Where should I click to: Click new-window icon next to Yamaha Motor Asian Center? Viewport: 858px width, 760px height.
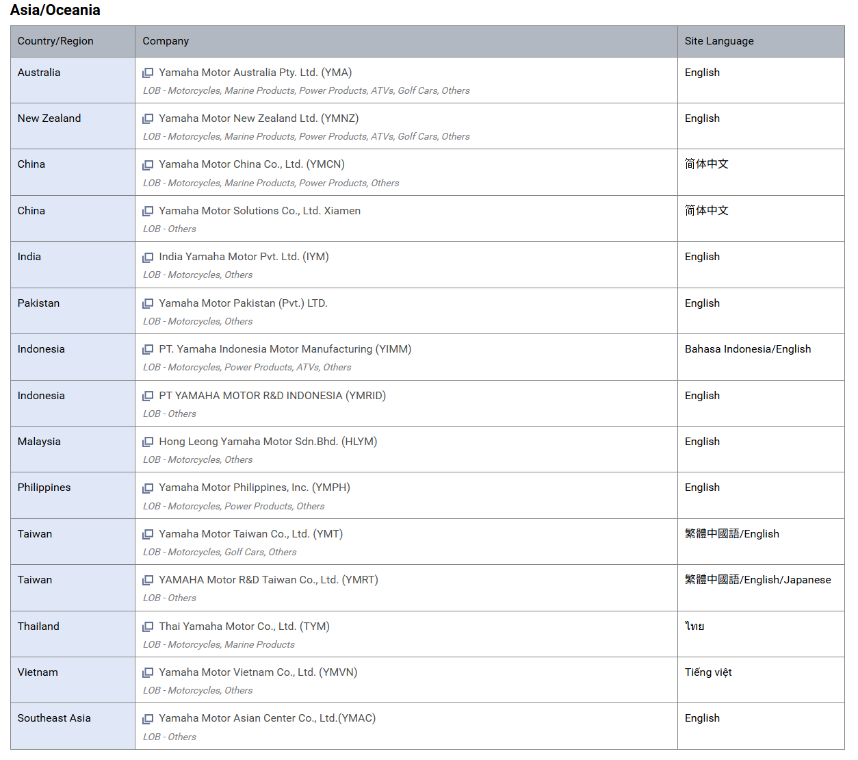[148, 719]
